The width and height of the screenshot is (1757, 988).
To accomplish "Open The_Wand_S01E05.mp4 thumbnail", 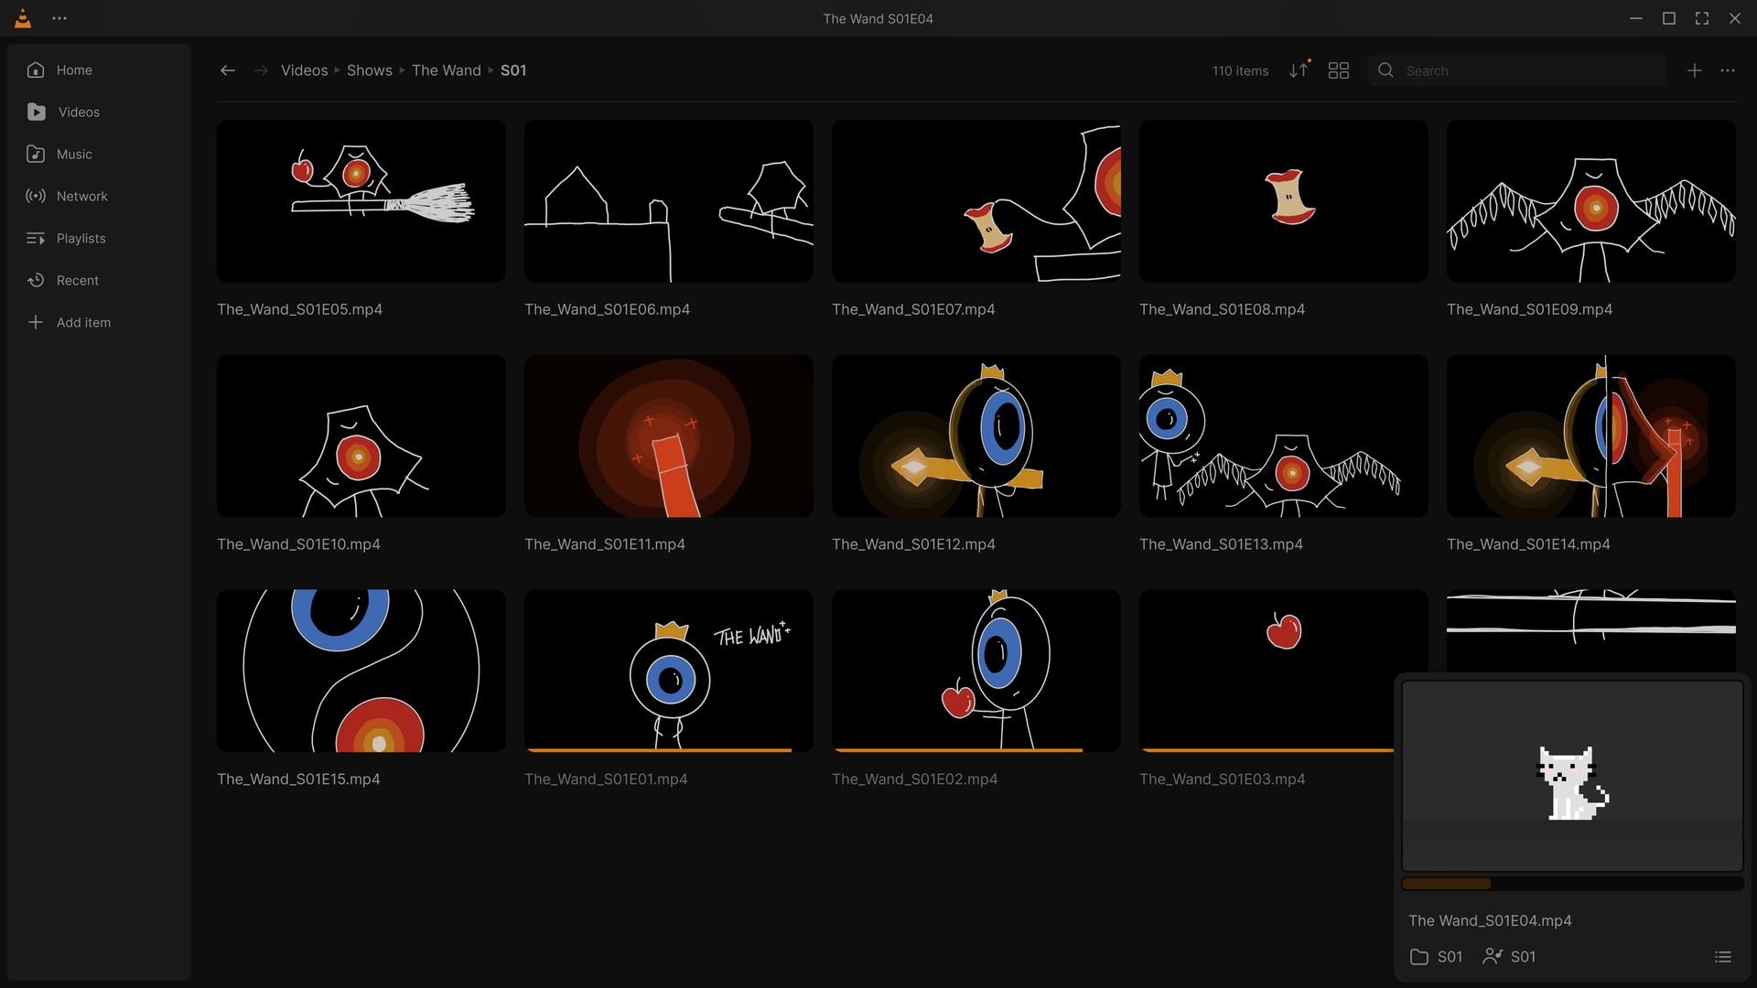I will pyautogui.click(x=361, y=201).
